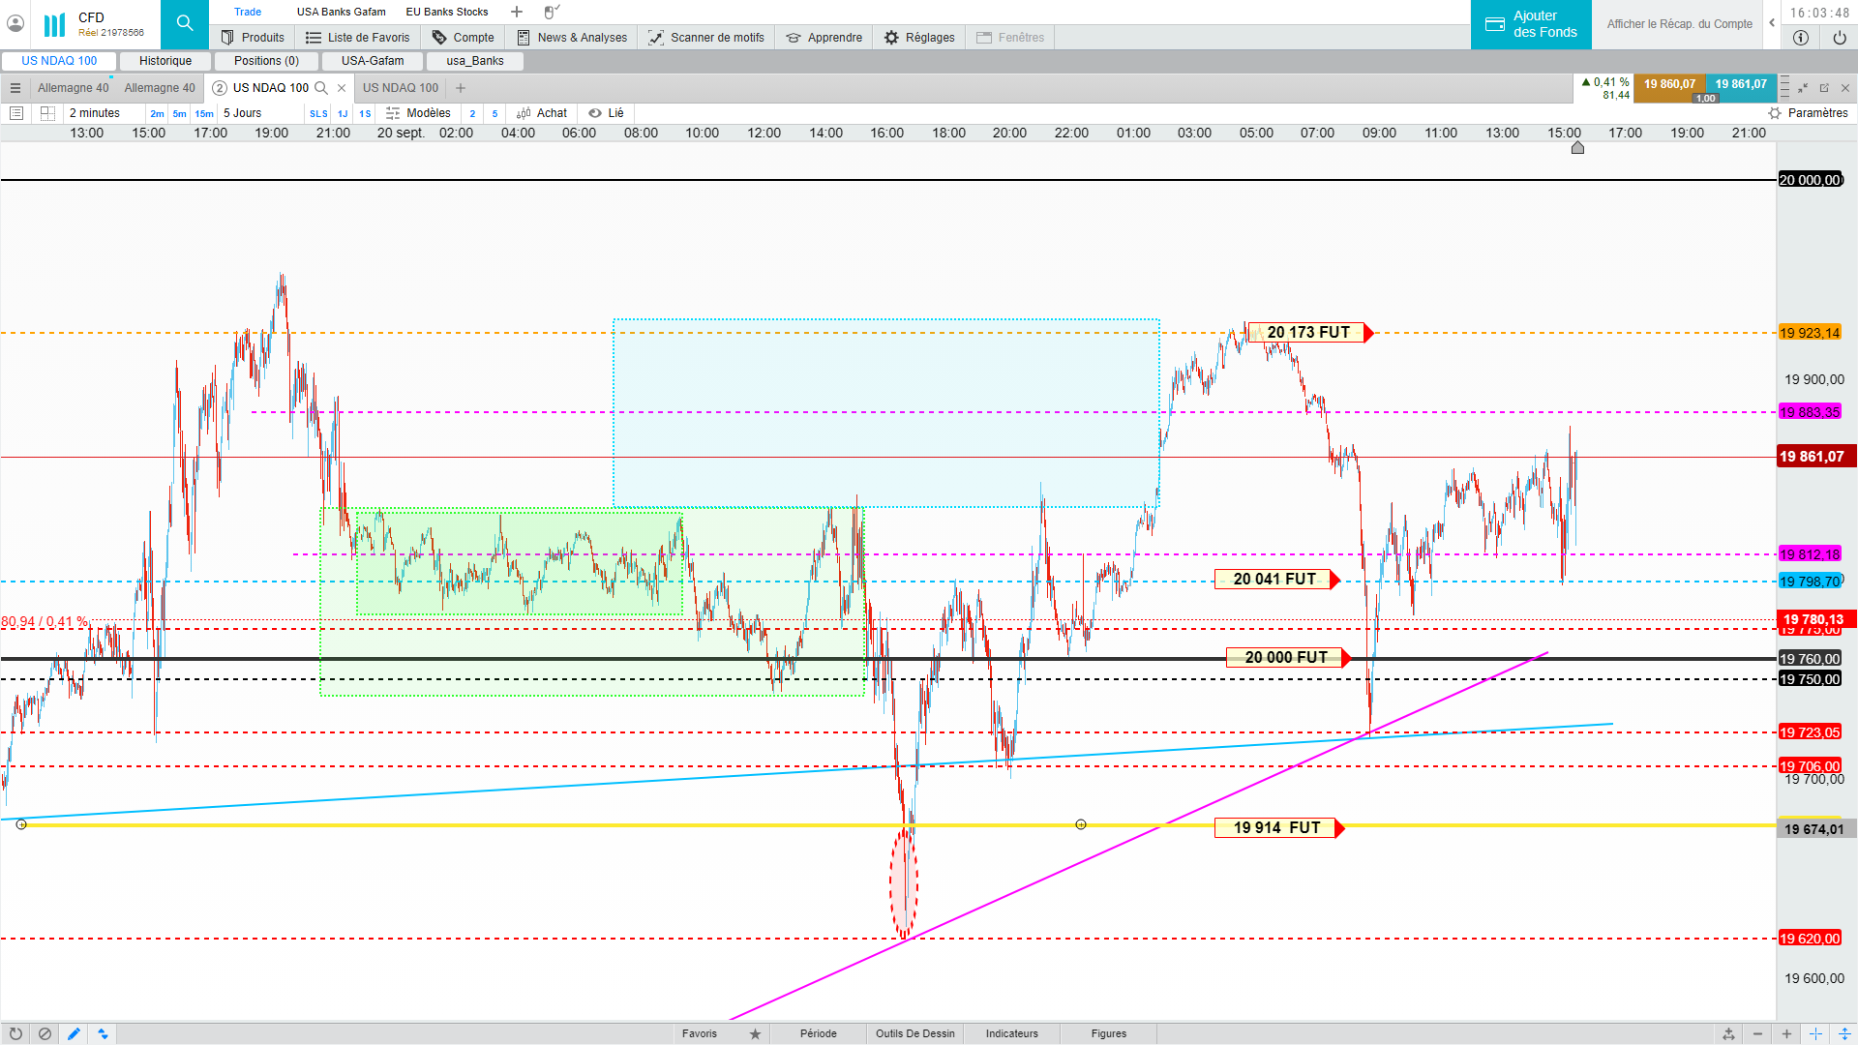Click the reload chart icon in the bottom bar
Image resolution: width=1858 pixels, height=1045 pixels.
[x=15, y=1033]
